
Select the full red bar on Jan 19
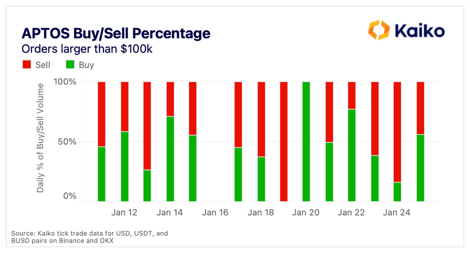(x=284, y=141)
